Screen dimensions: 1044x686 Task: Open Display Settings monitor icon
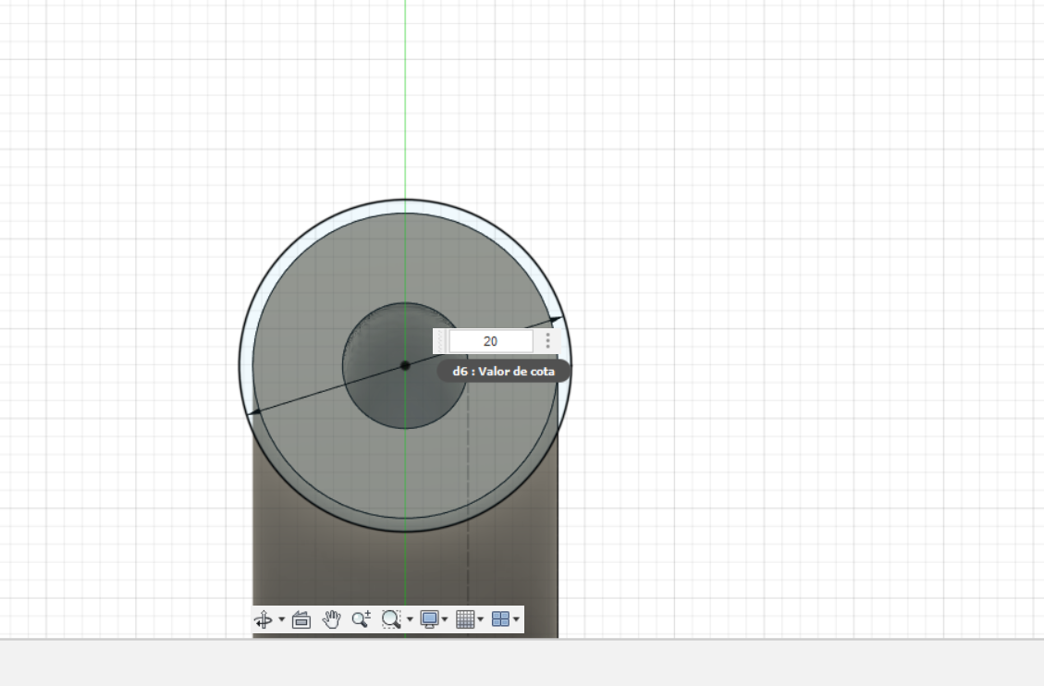[429, 619]
